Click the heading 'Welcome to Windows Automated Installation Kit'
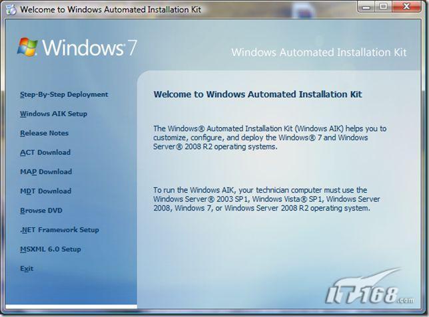429x317 pixels. (257, 94)
